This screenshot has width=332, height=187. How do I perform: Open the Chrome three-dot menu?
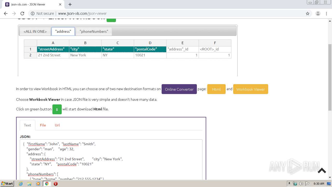click(x=326, y=14)
